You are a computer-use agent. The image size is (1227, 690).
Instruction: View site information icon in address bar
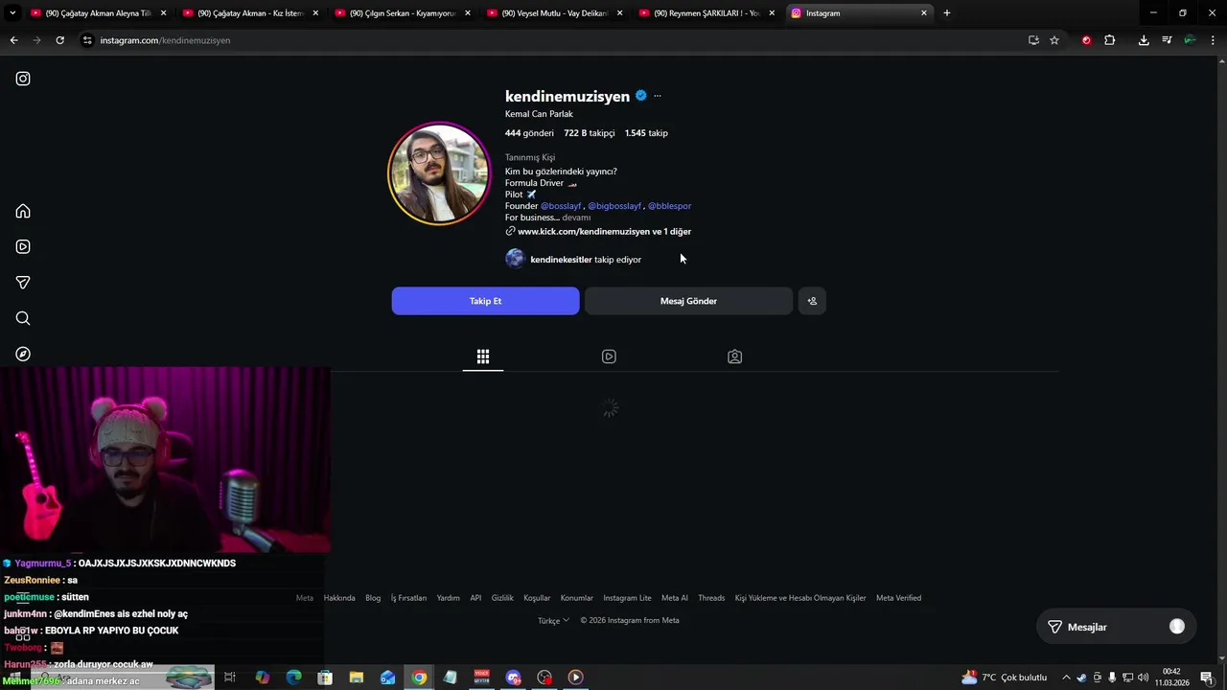(x=87, y=40)
